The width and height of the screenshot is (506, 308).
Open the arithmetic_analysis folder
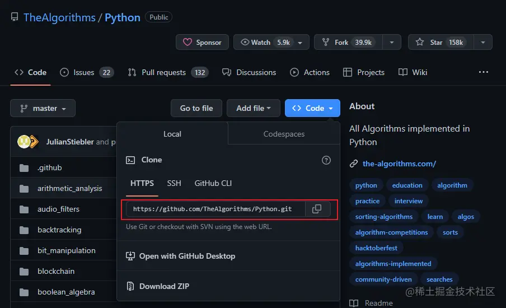pos(70,188)
